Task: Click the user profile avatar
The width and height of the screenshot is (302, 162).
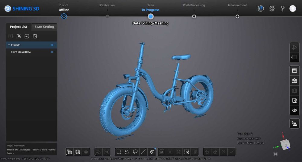Action: tap(293, 8)
